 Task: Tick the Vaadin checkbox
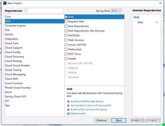[x=66, y=59]
